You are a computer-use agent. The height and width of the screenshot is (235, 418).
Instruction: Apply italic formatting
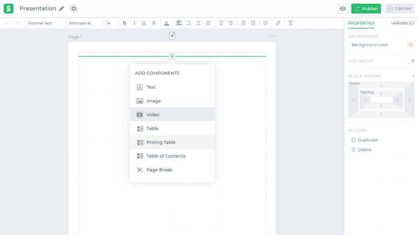click(x=134, y=23)
